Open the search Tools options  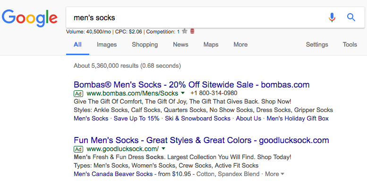[350, 45]
